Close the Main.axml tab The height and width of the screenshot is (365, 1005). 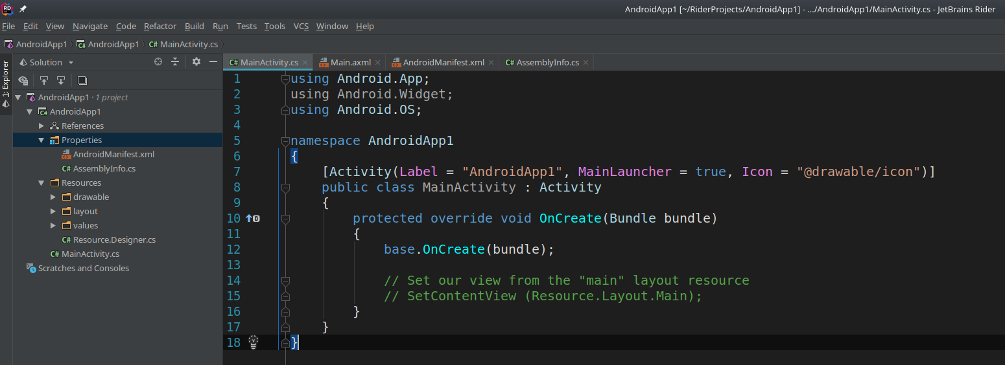tap(378, 63)
